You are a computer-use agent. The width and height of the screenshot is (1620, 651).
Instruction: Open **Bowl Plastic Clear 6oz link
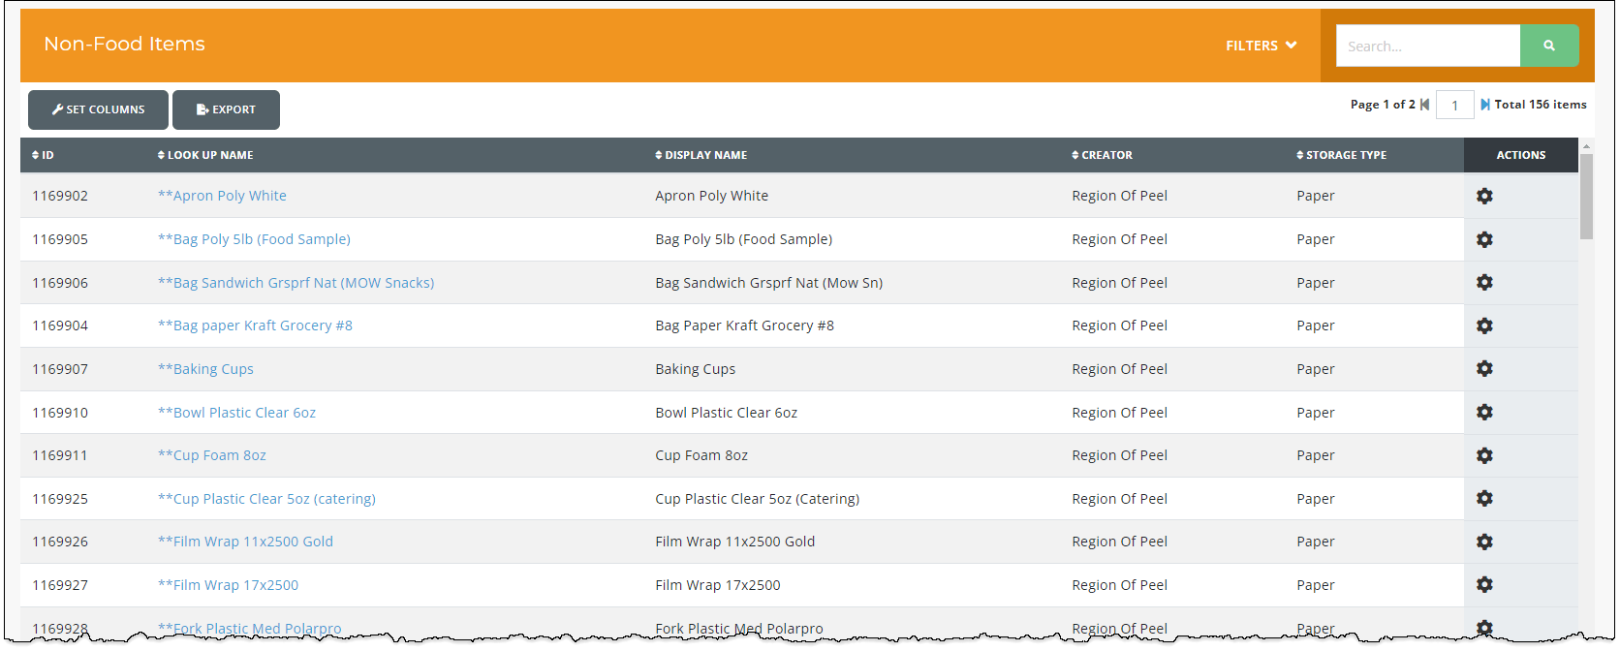point(236,413)
